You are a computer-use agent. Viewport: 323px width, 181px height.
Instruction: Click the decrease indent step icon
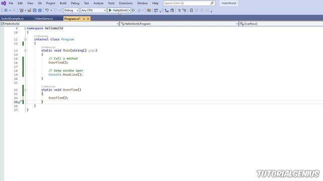167,10
